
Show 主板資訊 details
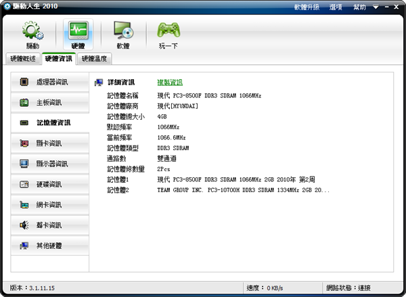tap(50, 103)
